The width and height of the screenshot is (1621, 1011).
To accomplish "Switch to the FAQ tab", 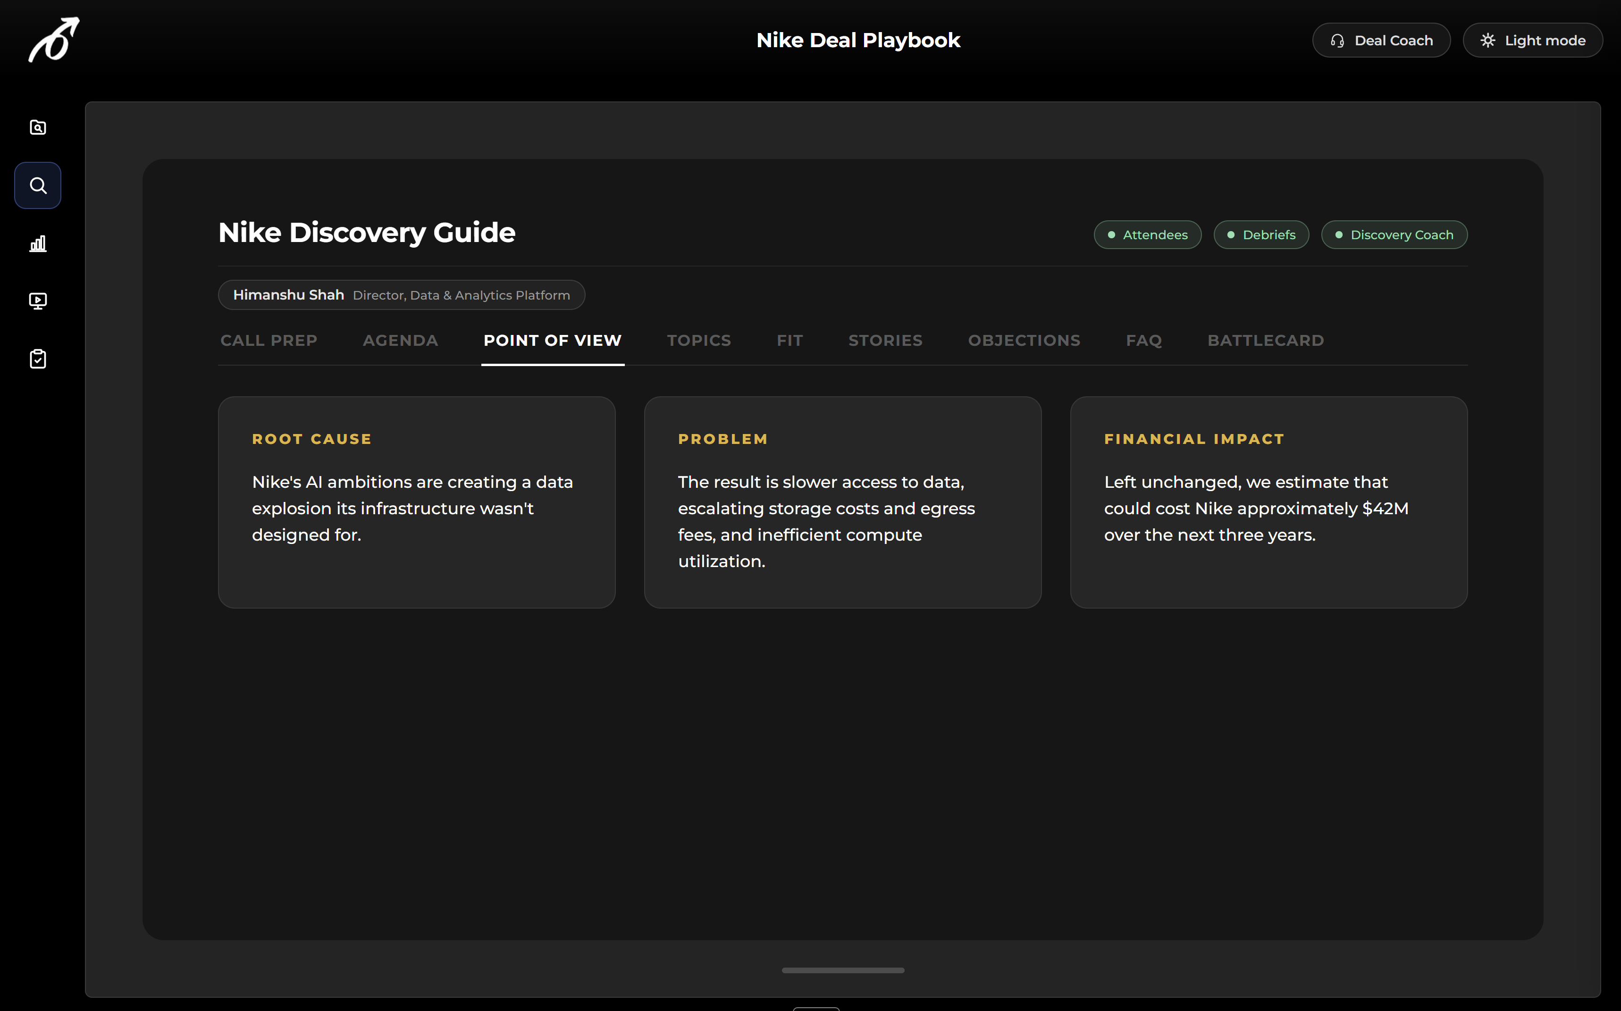I will pyautogui.click(x=1144, y=340).
